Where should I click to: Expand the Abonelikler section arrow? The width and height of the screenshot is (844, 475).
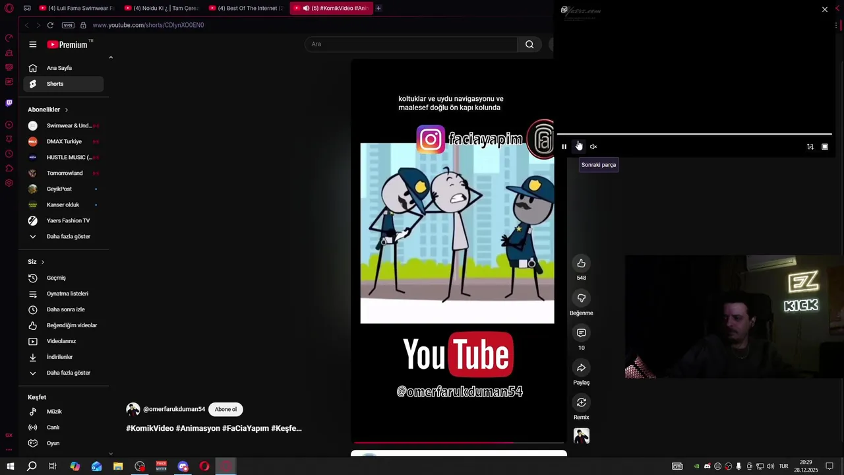(x=66, y=110)
